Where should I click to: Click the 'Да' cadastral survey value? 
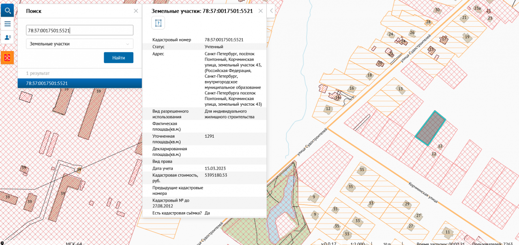point(207,213)
